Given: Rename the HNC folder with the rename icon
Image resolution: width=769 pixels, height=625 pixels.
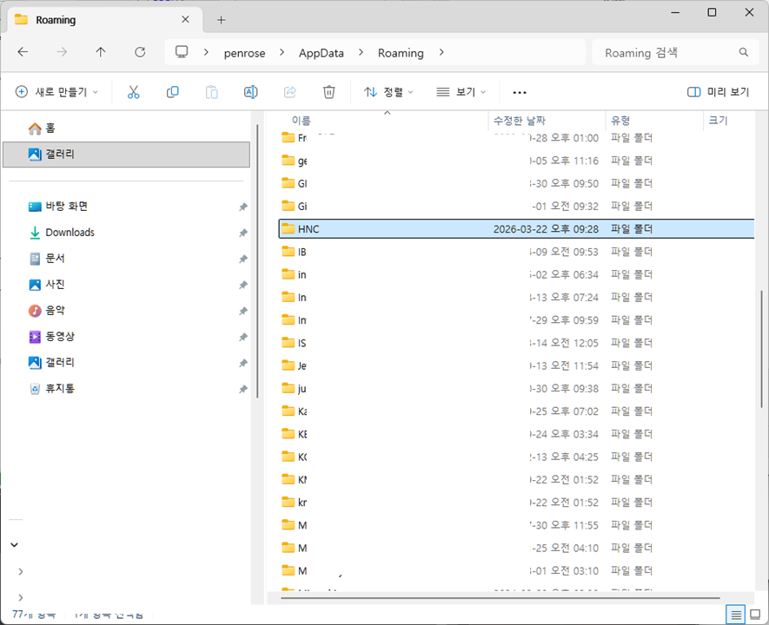Looking at the screenshot, I should 250,92.
